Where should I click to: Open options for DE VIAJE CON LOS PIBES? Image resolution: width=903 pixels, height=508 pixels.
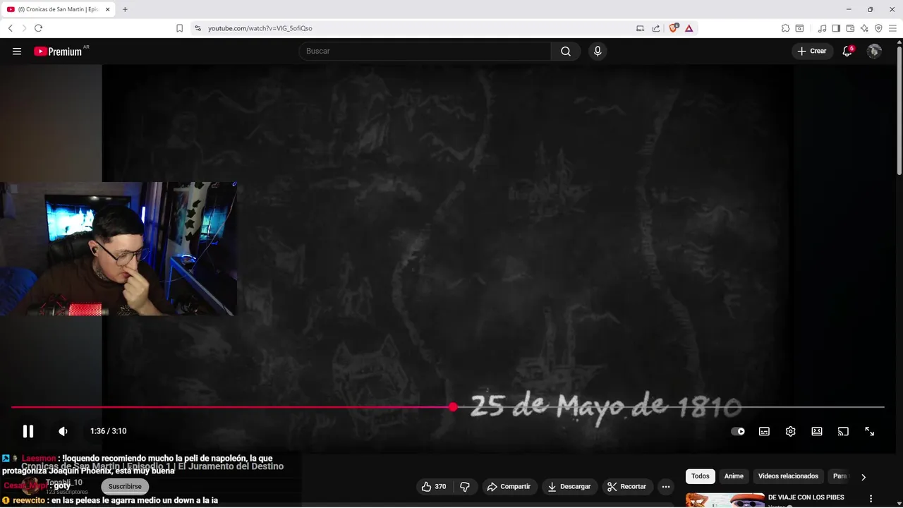tap(871, 498)
